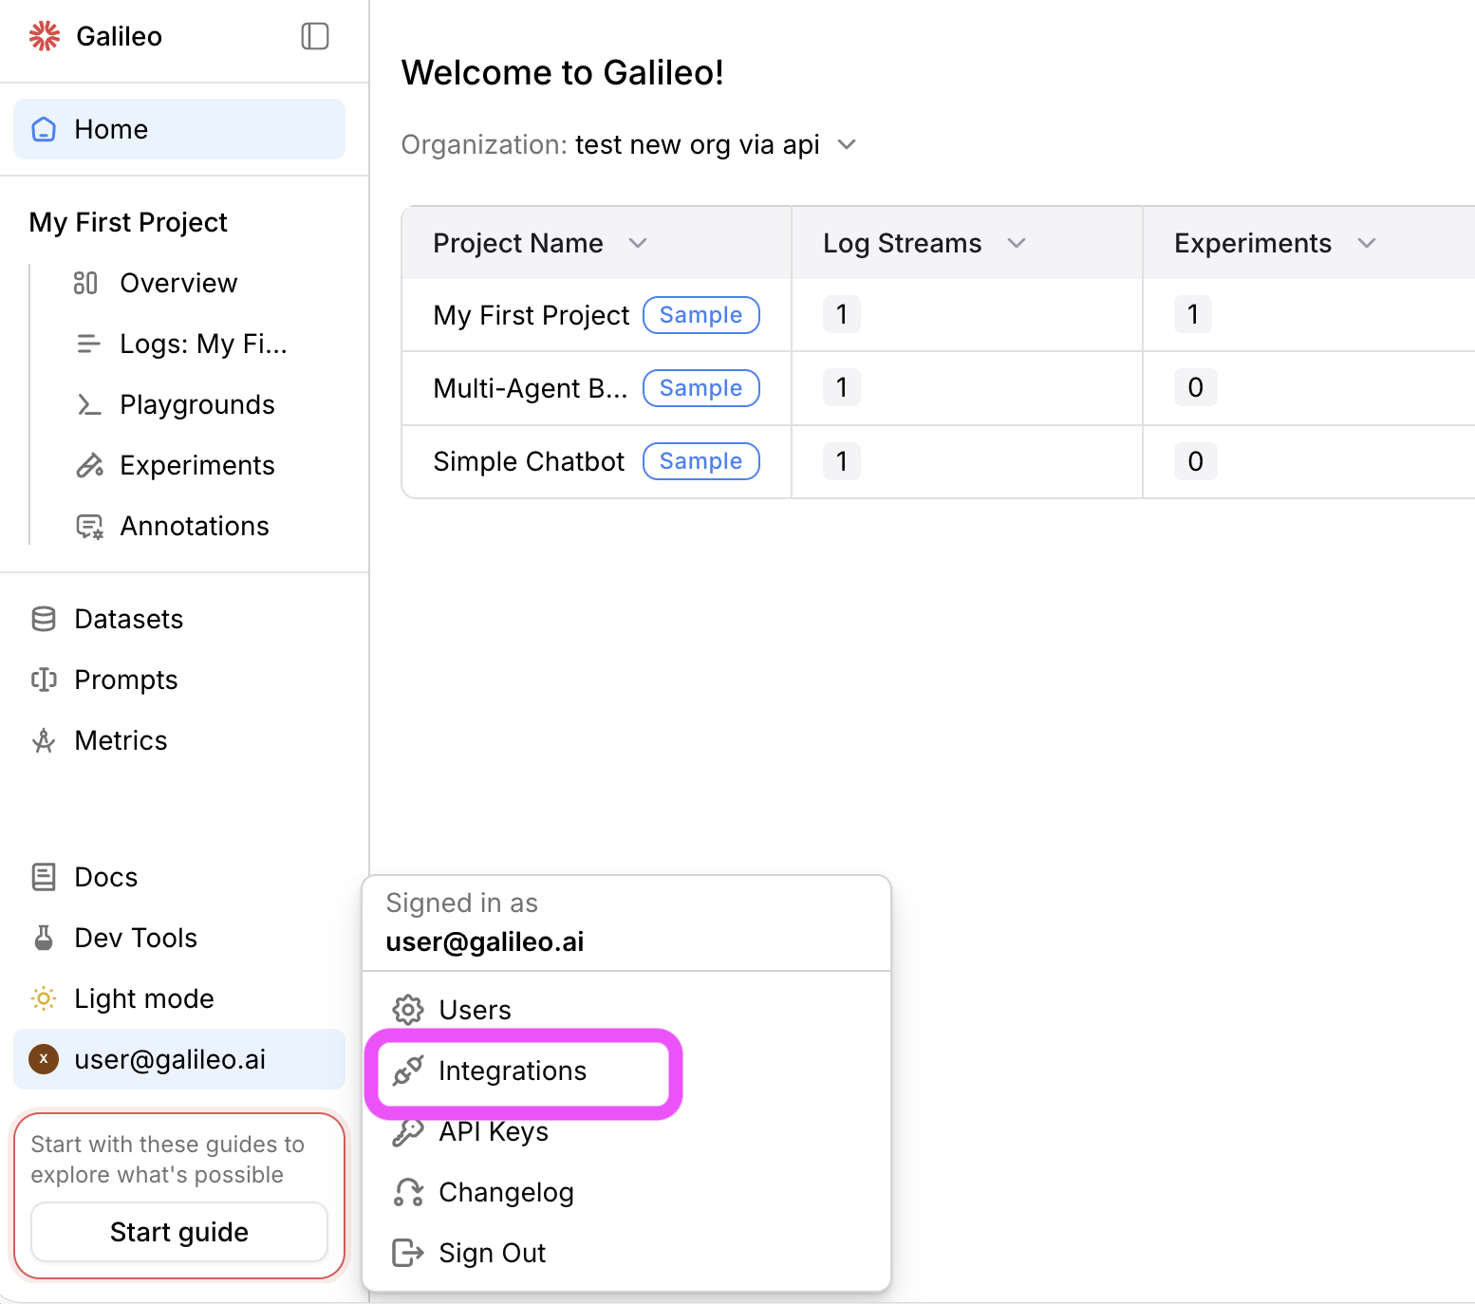Select the Overview icon under My First Project

[86, 282]
